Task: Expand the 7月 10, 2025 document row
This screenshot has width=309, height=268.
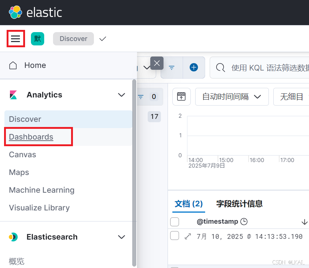Action: coord(188,236)
